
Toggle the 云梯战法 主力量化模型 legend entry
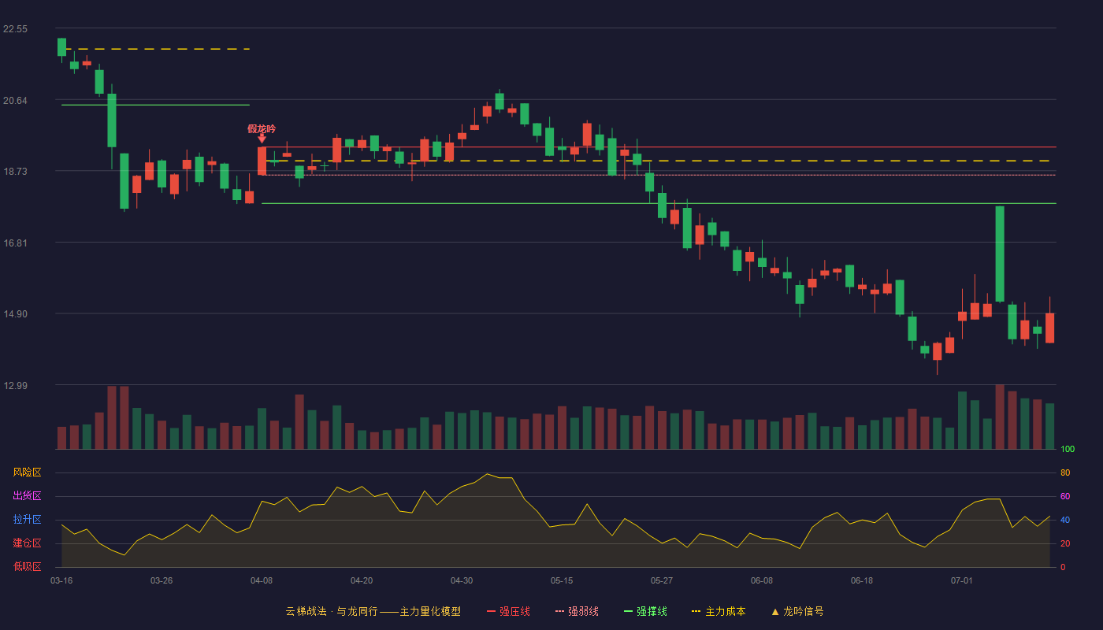[x=373, y=611]
